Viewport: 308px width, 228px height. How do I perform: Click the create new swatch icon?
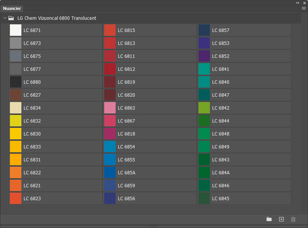281,219
